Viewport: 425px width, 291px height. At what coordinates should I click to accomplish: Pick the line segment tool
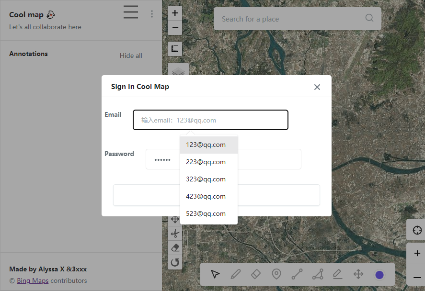tap(297, 274)
